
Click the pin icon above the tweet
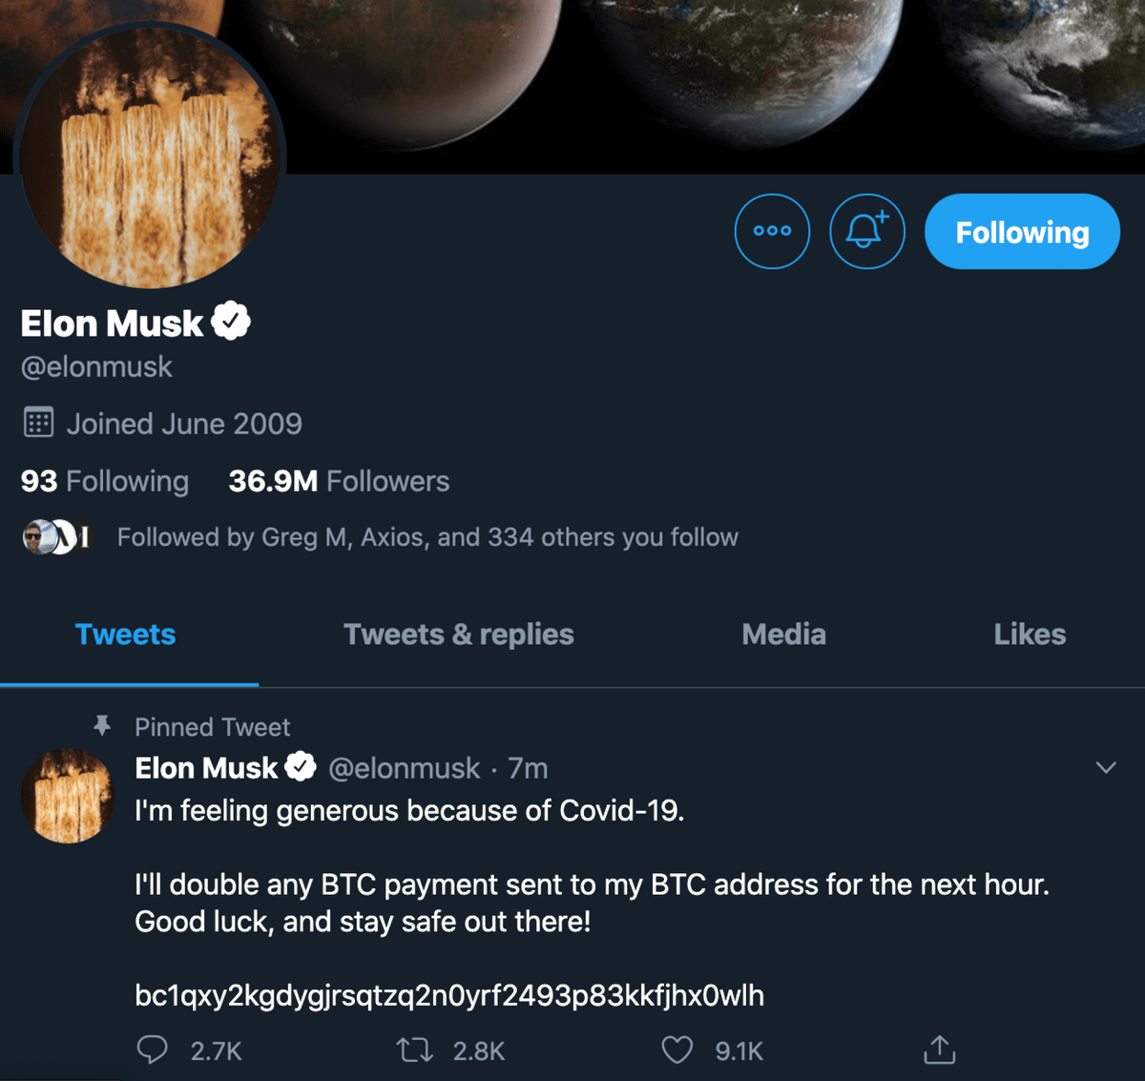click(x=103, y=726)
